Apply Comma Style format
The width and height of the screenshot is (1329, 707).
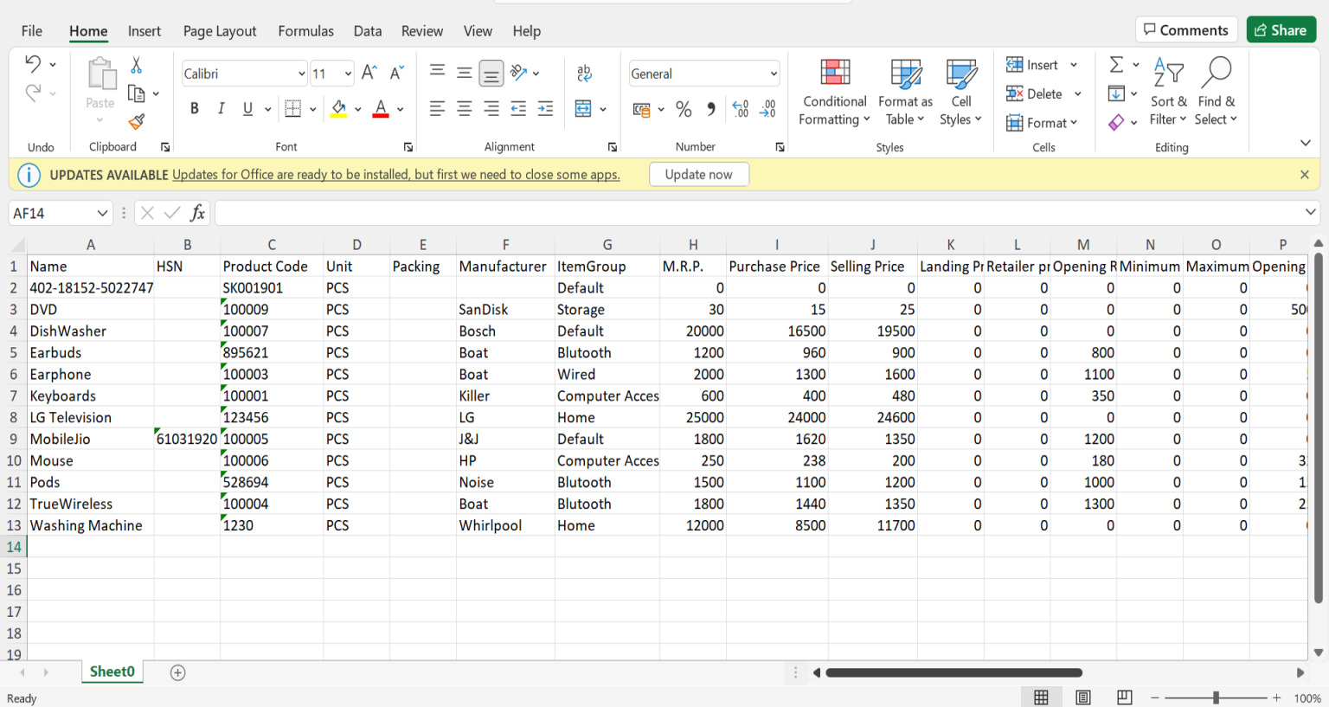(711, 109)
